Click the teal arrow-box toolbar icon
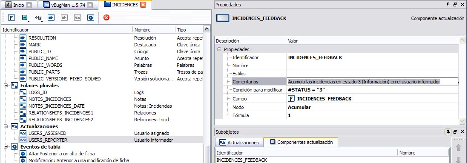Image resolution: width=468 pixels, height=163 pixels. click(25, 17)
